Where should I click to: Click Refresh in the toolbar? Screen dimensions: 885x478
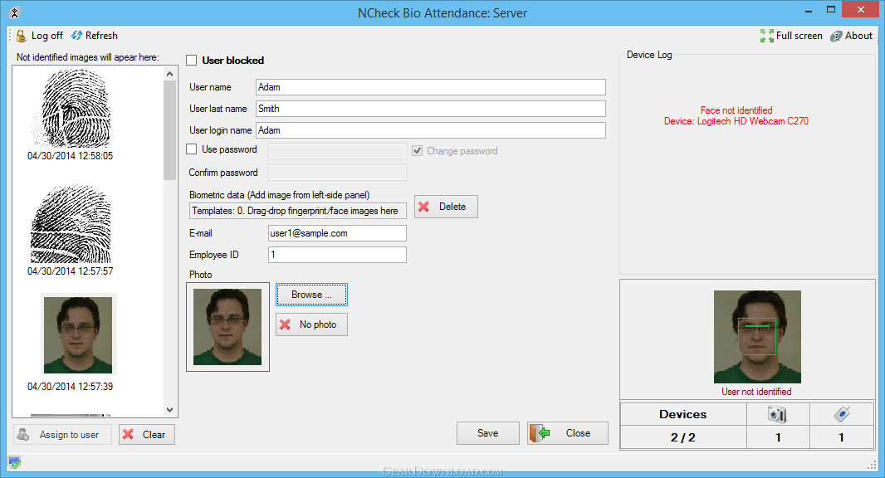click(95, 36)
